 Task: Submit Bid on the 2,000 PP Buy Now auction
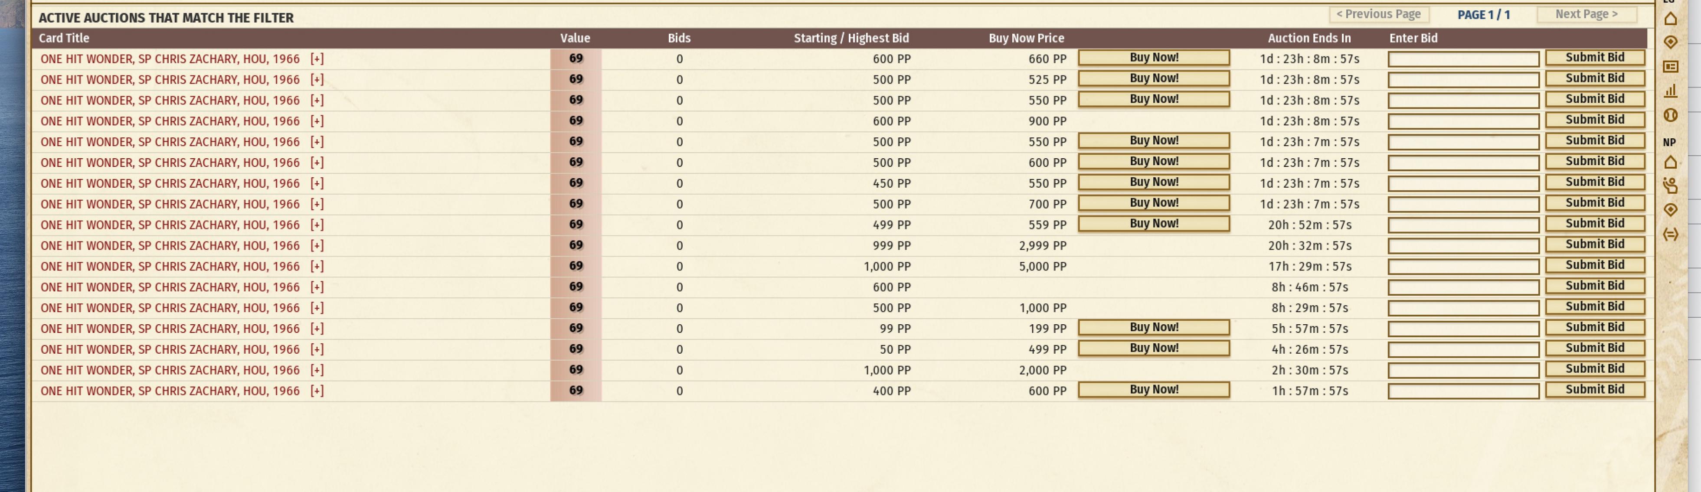1594,369
